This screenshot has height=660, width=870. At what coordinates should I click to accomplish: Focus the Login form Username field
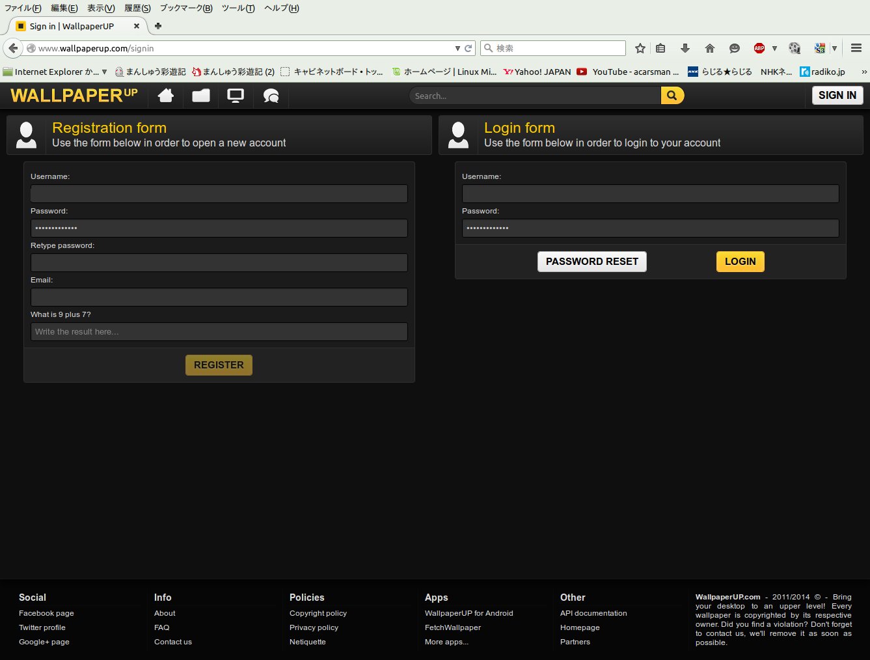coord(650,193)
